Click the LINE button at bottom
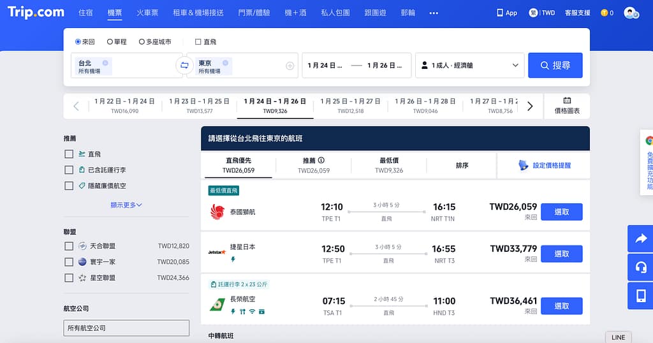 (x=618, y=337)
